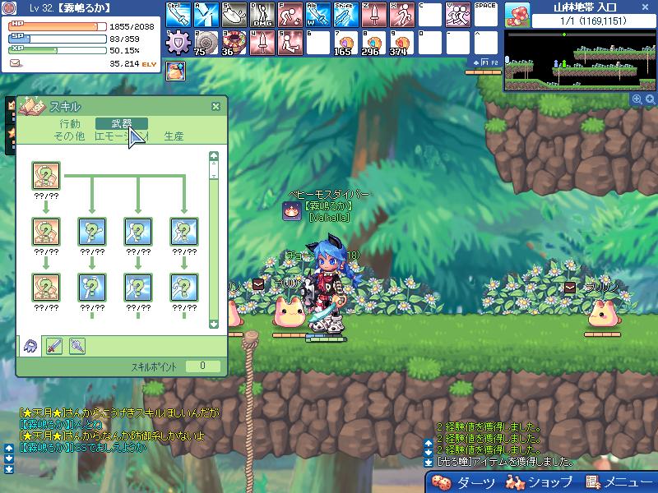Viewport: 658px width, 493px height.
Task: Open the その他 skill tab
Action: click(x=69, y=136)
